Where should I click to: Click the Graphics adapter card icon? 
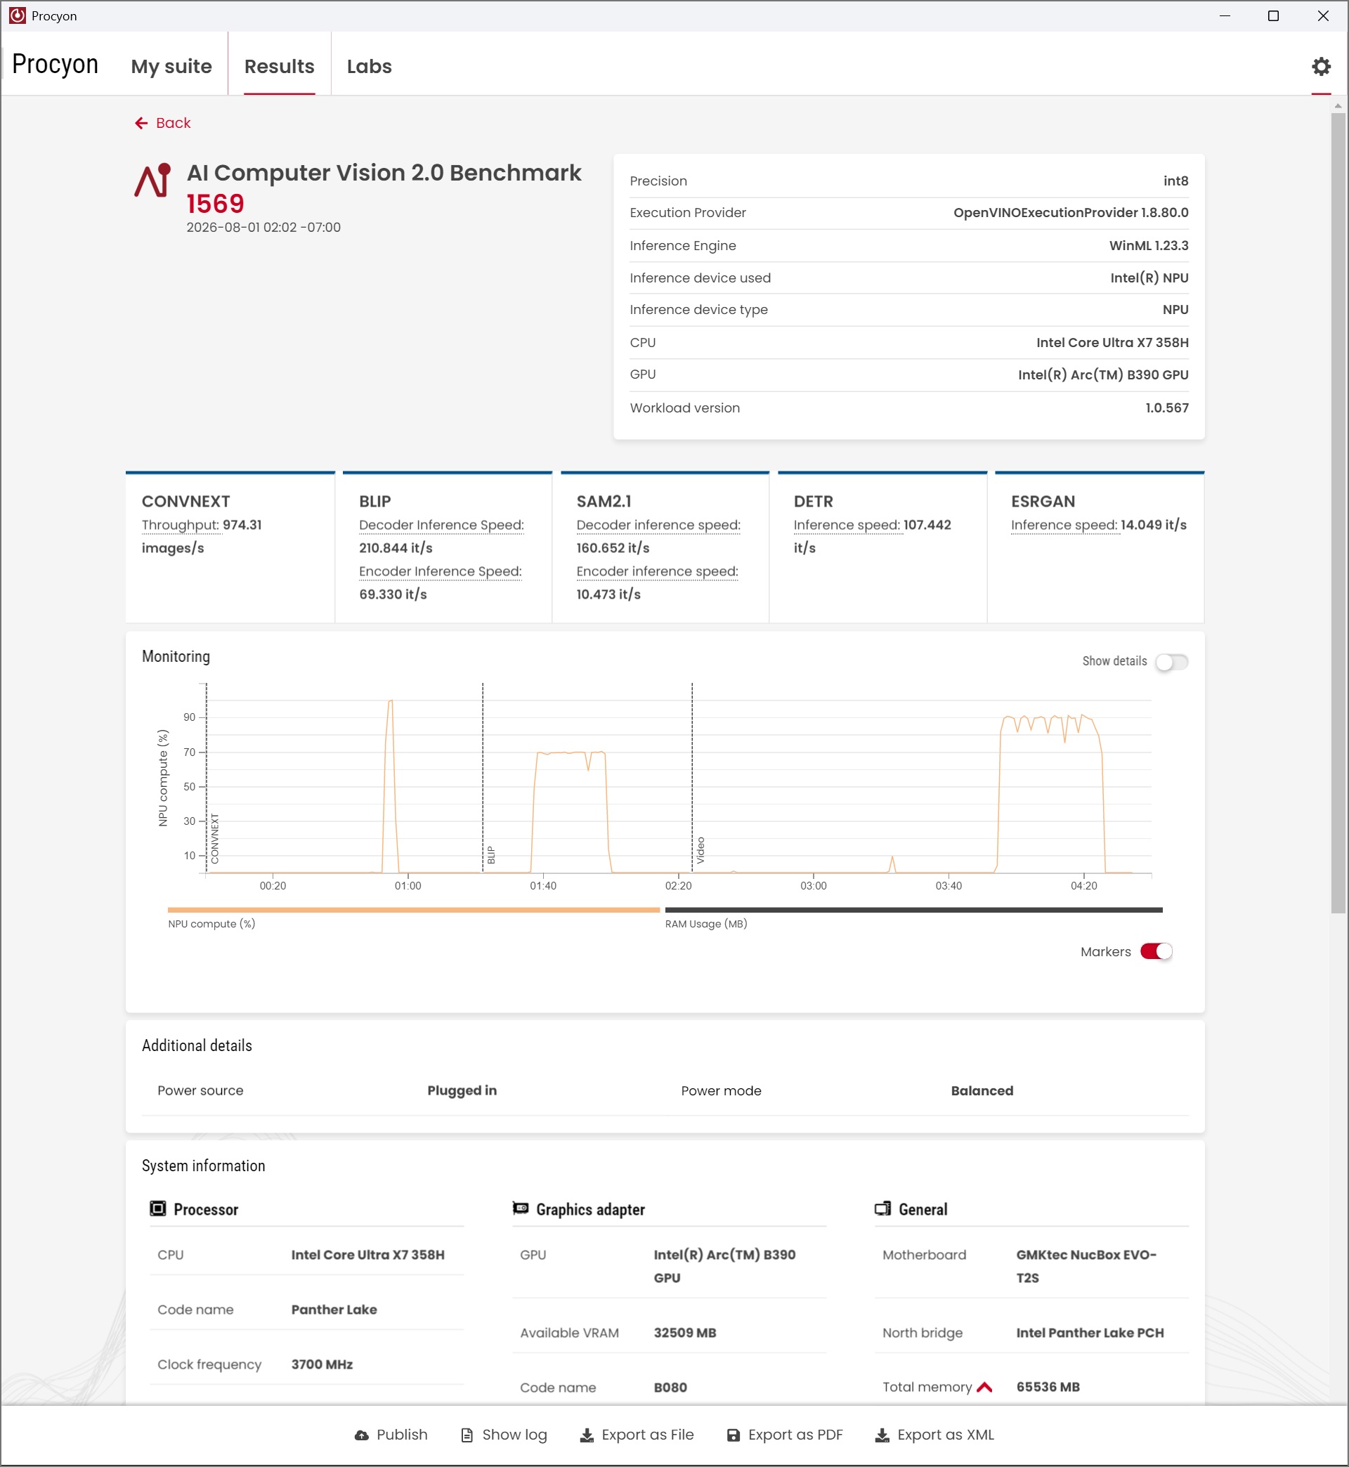521,1208
